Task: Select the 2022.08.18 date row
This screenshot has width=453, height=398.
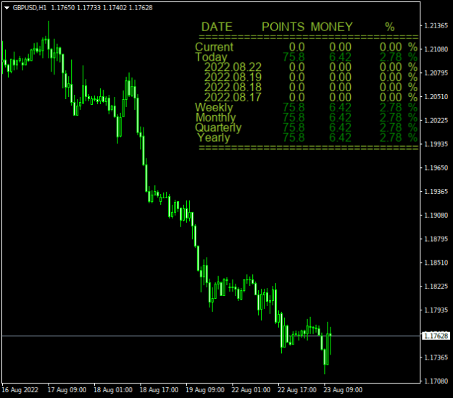Action: [233, 88]
